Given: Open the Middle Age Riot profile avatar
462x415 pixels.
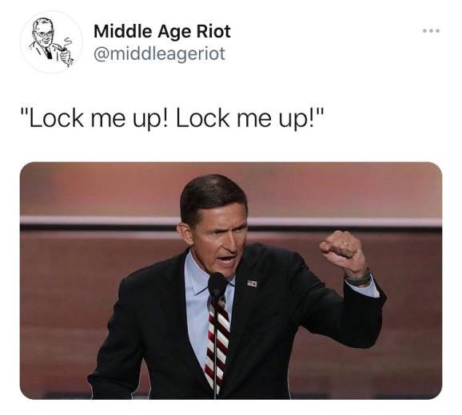Looking at the screenshot, I should pos(51,42).
